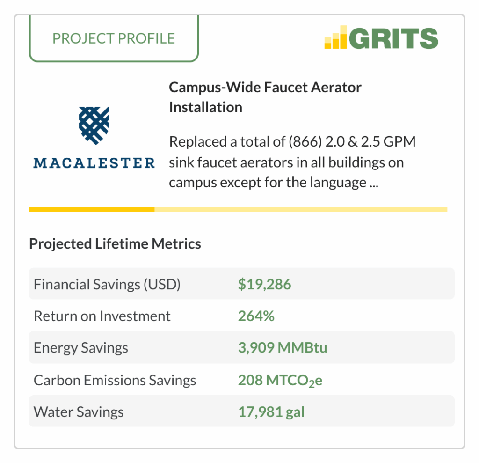Click the Financial Savings (USD) row
This screenshot has width=479, height=463.
(242, 284)
